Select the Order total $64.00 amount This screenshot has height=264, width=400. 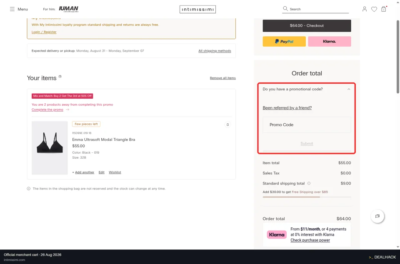pos(344,219)
